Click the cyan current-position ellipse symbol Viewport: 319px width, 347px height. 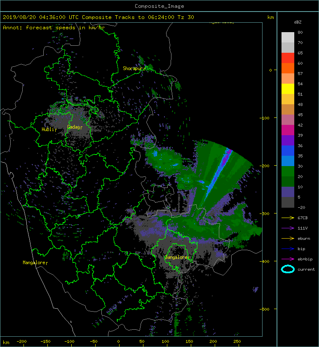(288, 269)
